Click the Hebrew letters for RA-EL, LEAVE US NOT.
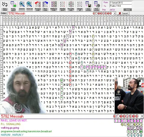 [x=128, y=121]
